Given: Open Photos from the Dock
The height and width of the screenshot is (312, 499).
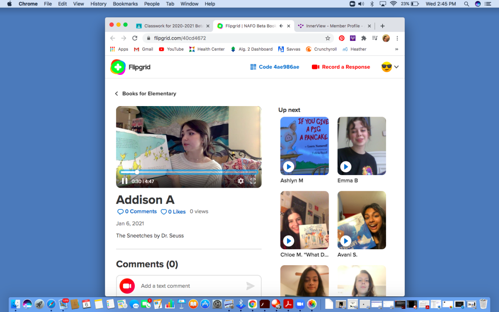Looking at the screenshot, I should pos(312,304).
